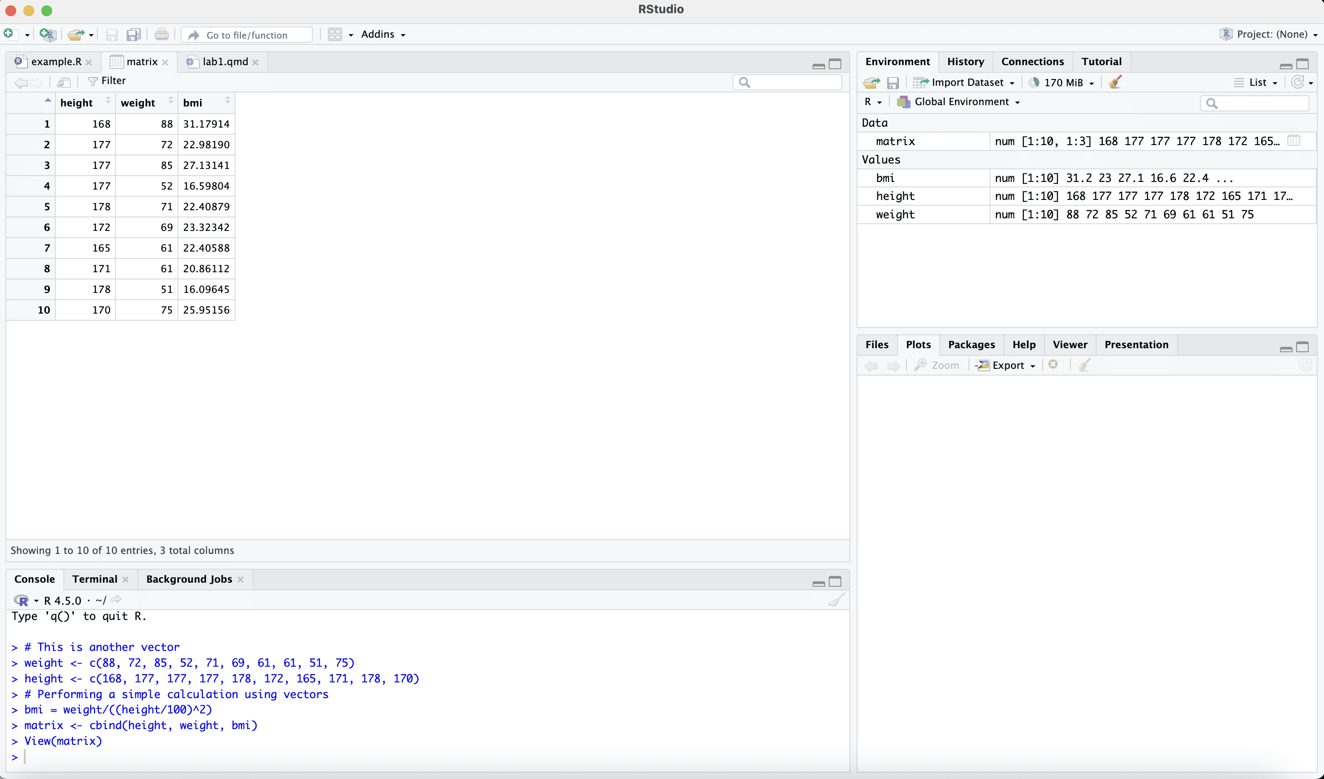The height and width of the screenshot is (779, 1324).
Task: Open the Addins dropdown
Action: coord(383,35)
